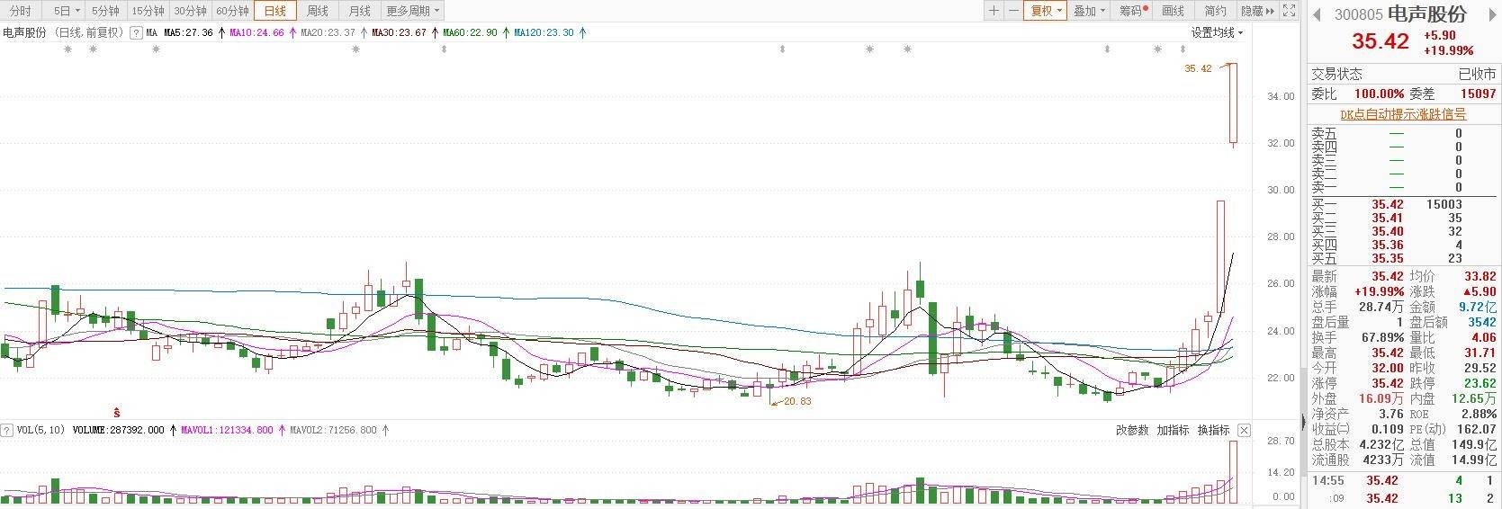
Task: Open VOL indicator help question mark
Action: click(7, 430)
